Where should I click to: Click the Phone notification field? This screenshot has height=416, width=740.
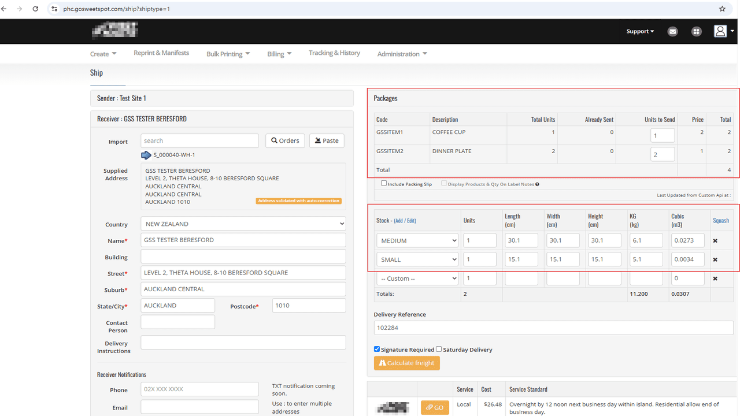point(200,389)
